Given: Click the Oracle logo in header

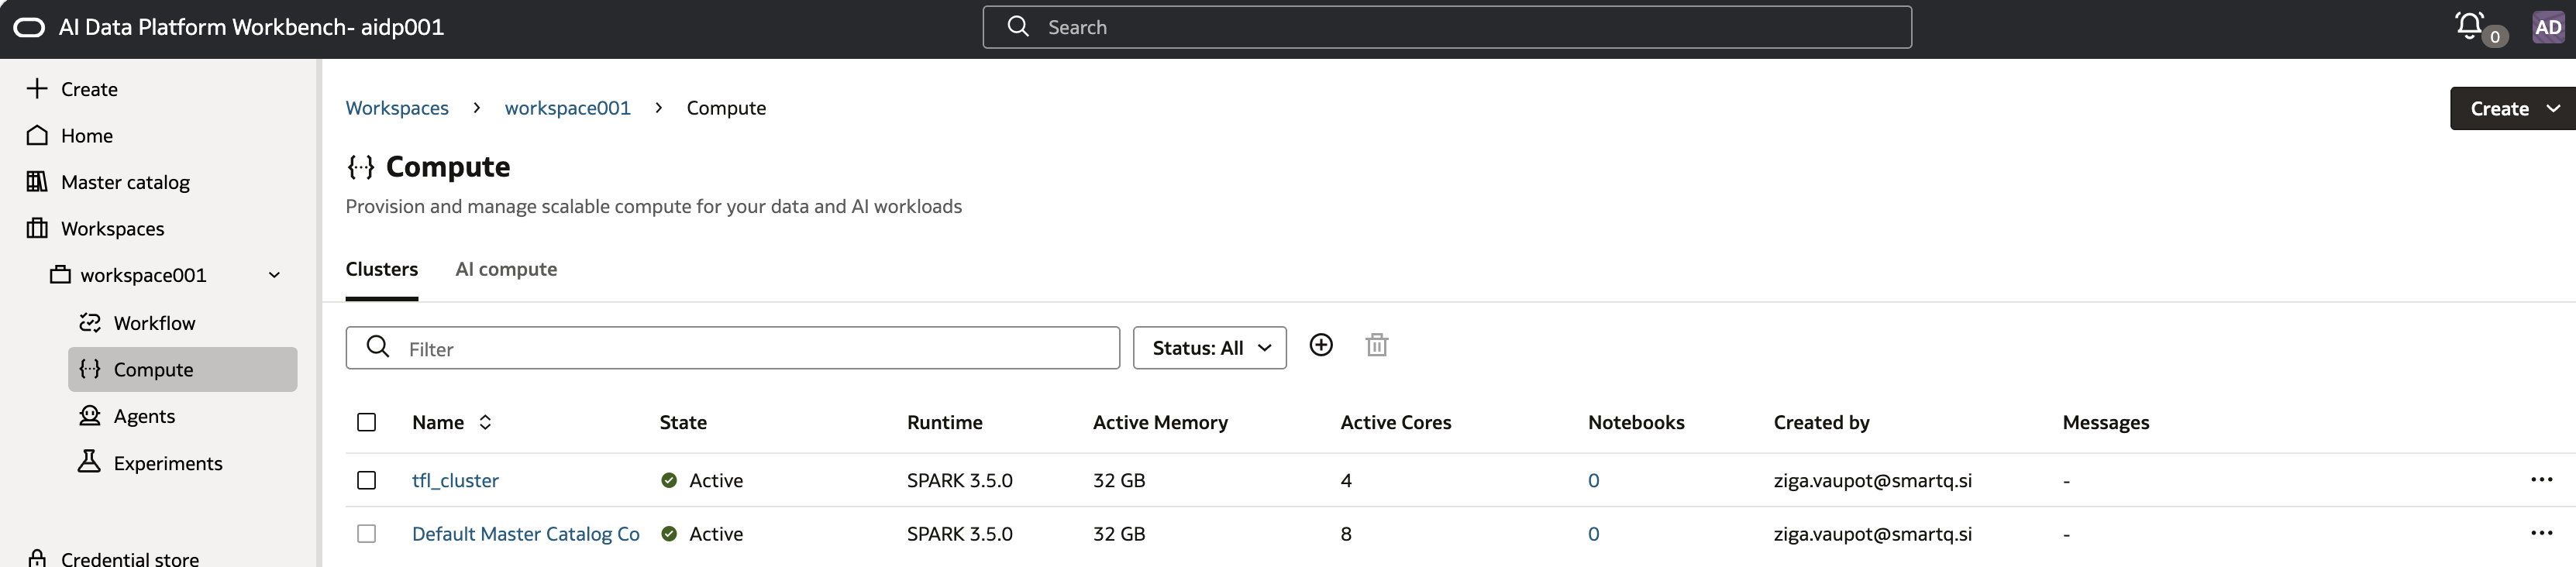Looking at the screenshot, I should tap(29, 27).
